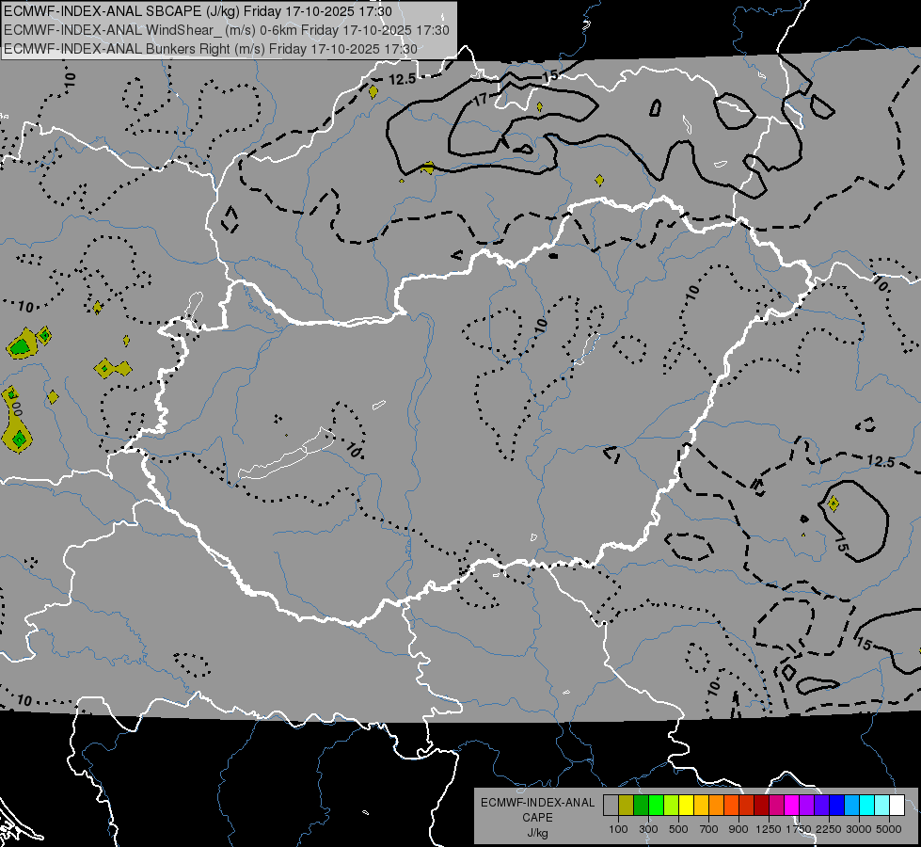Click the '5000' legend tick label
This screenshot has height=847, width=921.
coord(889,829)
